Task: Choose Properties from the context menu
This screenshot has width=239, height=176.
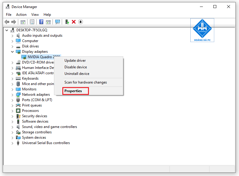Action: point(73,91)
